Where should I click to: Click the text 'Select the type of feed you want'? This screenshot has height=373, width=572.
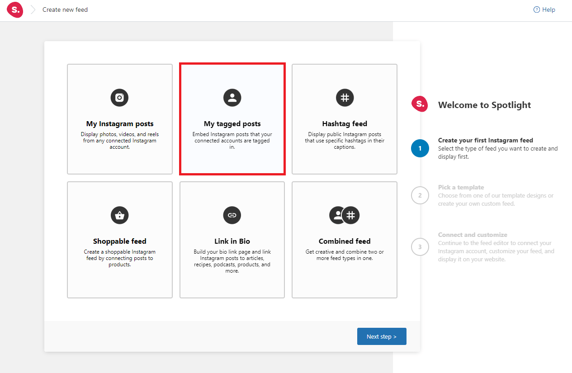(498, 153)
